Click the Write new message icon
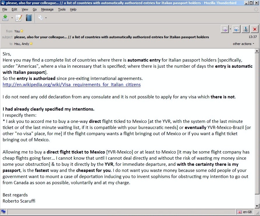The image size is (260, 216). (19, 18)
